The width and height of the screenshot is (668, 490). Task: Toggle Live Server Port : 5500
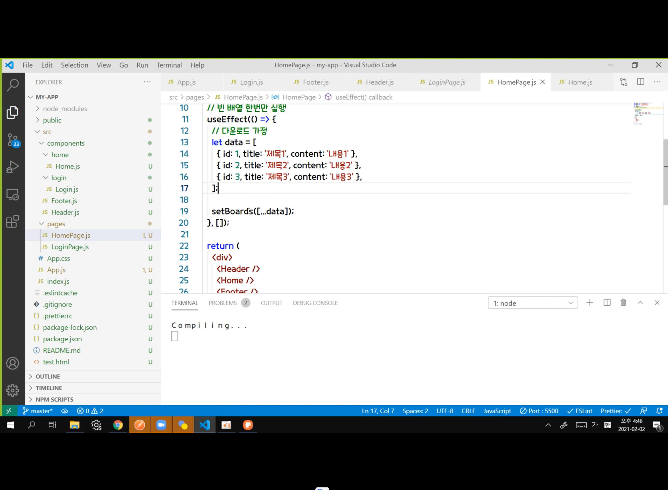tap(539, 411)
